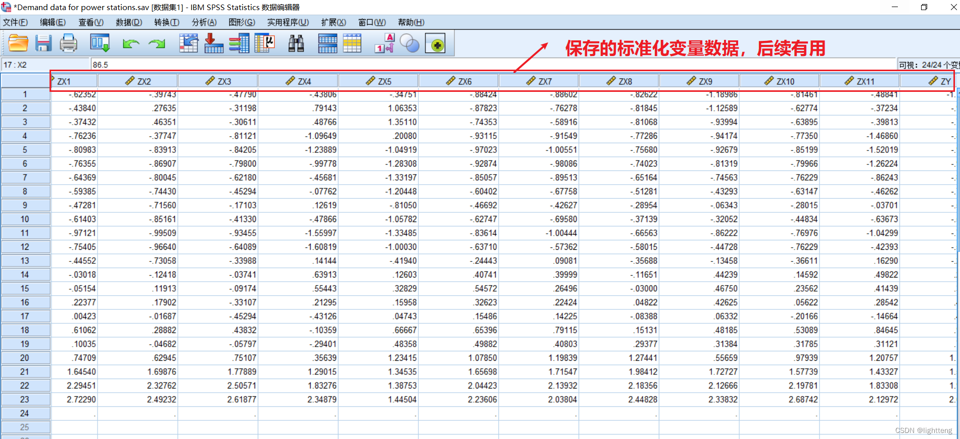Select the ZX10 column header
960x439 pixels.
tap(780, 81)
